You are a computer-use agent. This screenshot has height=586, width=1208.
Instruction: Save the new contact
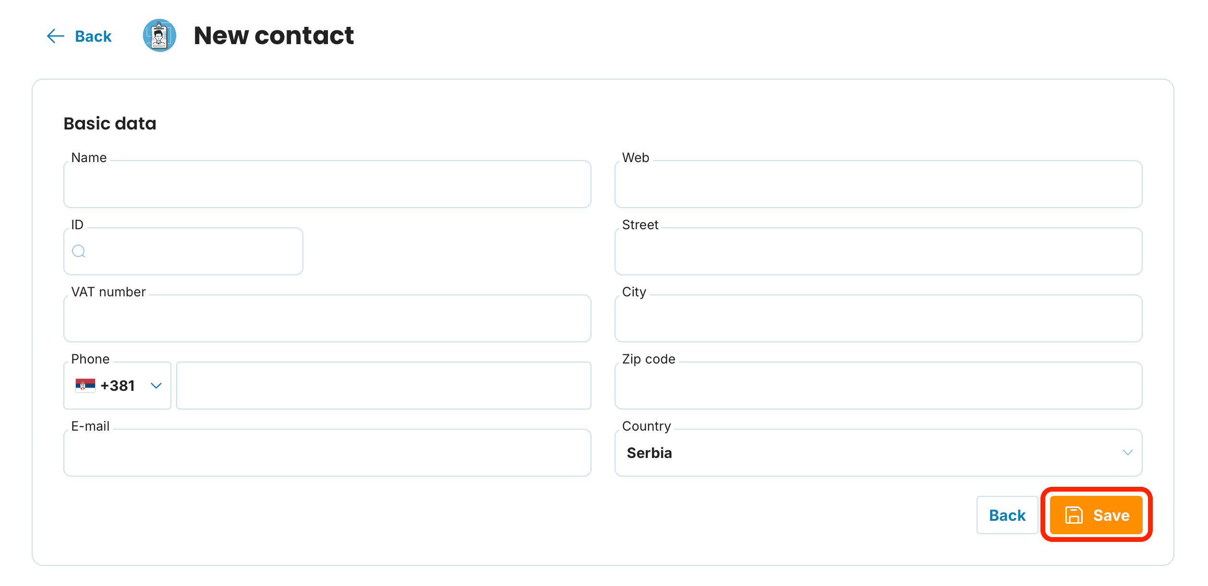(x=1097, y=515)
